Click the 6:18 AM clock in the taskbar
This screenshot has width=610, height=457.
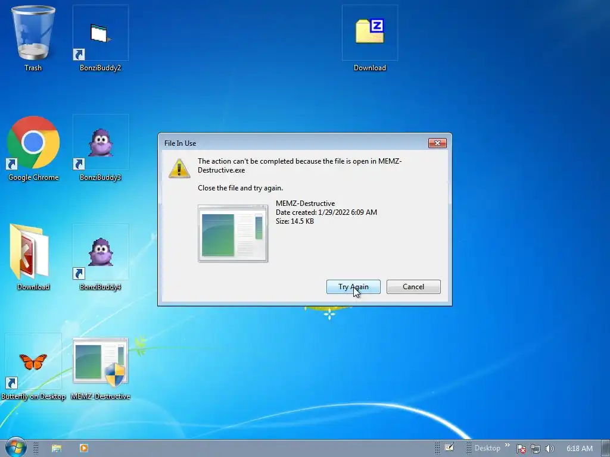[x=579, y=449]
